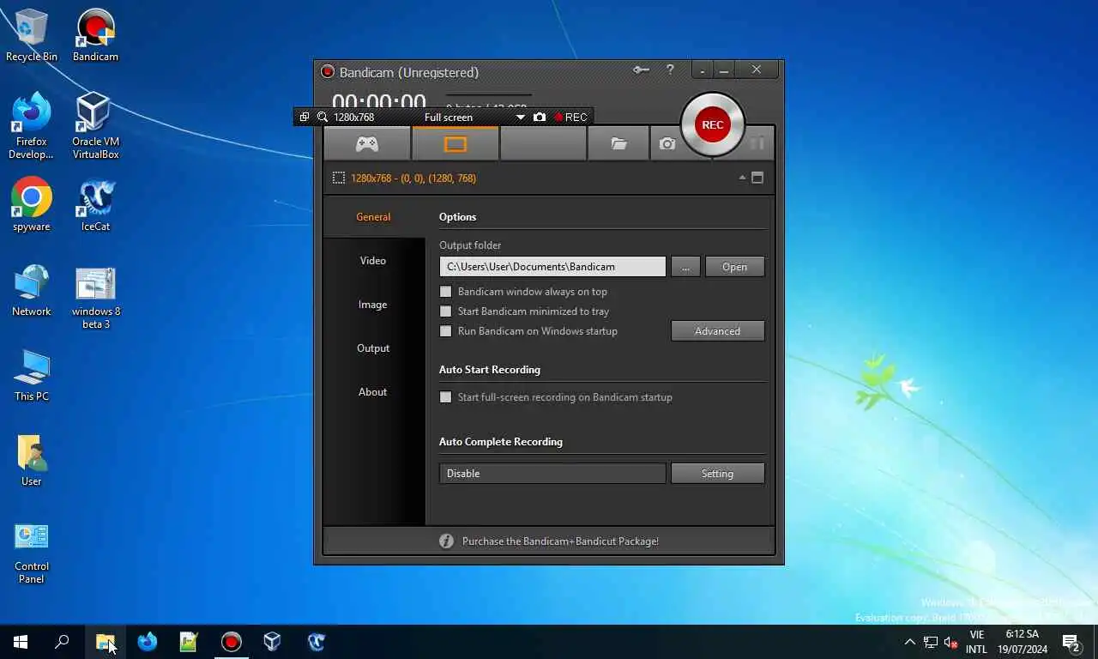
Task: Click the window mode icon beside collapse arrow
Action: click(x=757, y=178)
